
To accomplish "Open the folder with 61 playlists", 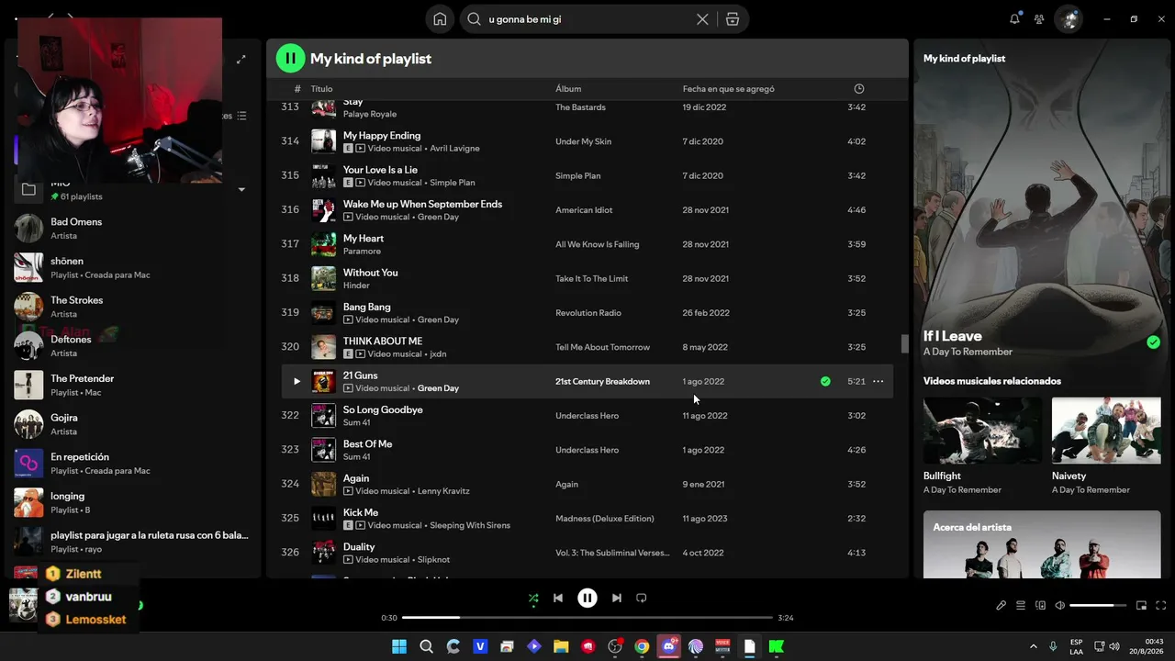I will [133, 190].
